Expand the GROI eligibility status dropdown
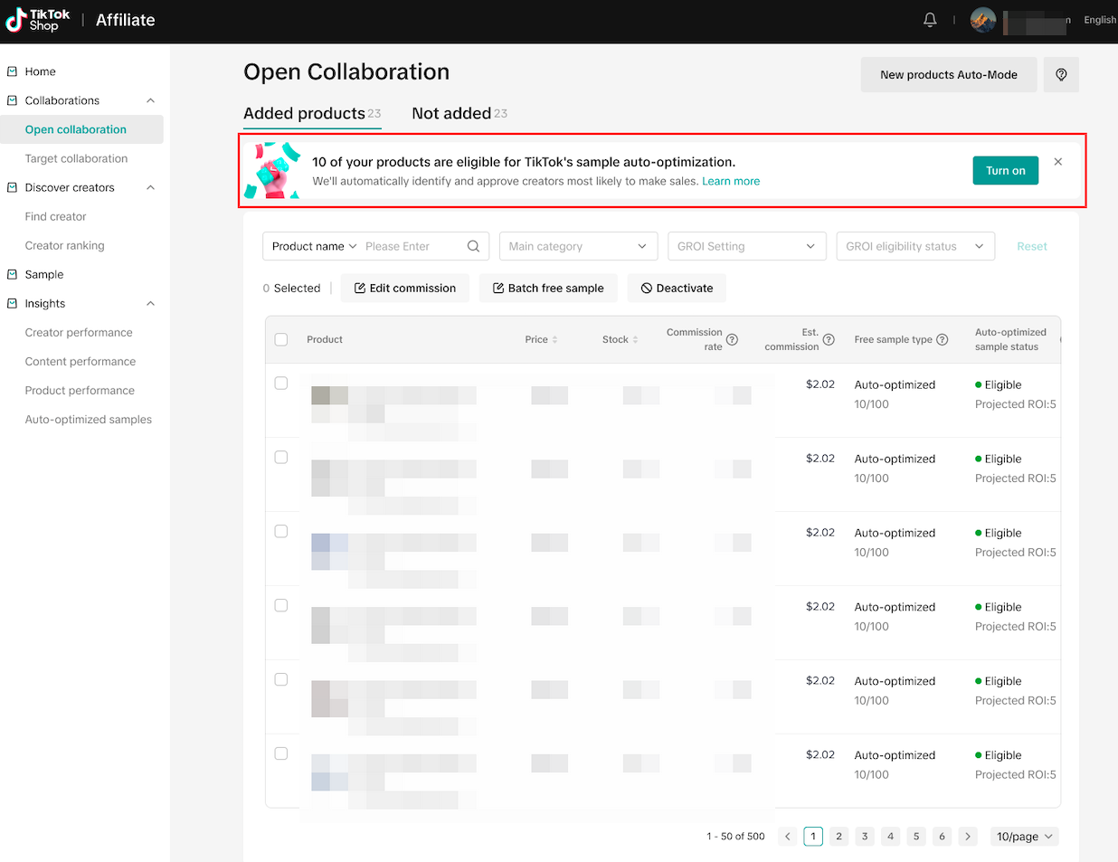Viewport: 1118px width, 862px height. coord(914,246)
